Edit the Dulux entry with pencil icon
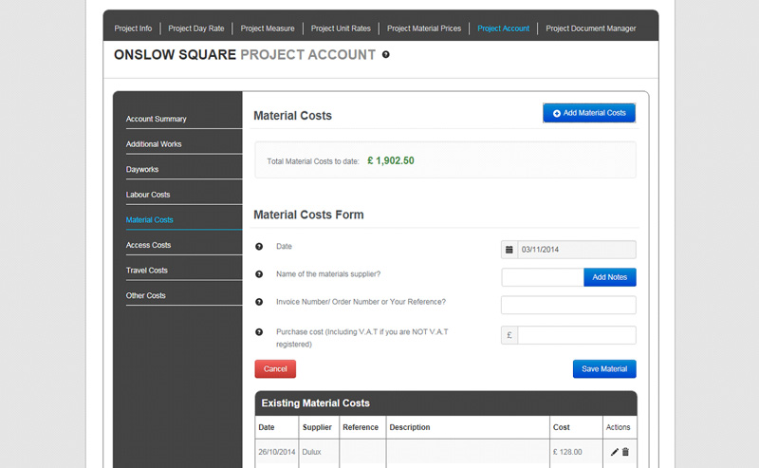The image size is (759, 468). pyautogui.click(x=614, y=452)
